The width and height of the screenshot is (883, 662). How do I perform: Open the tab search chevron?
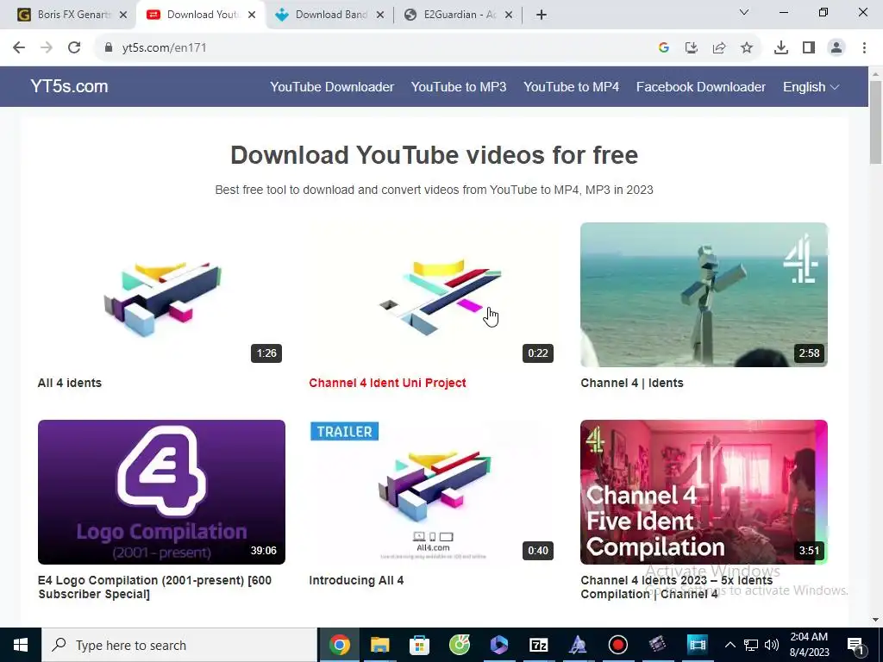[x=744, y=12]
